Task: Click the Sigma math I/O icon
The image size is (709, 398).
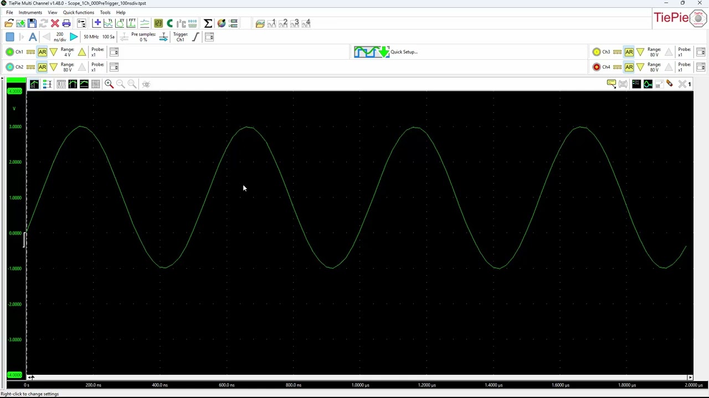Action: 208,23
